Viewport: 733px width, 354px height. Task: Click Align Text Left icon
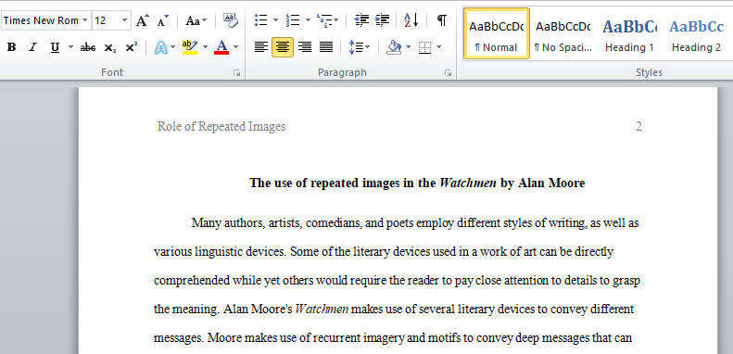261,47
